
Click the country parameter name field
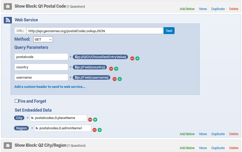coord(41,67)
